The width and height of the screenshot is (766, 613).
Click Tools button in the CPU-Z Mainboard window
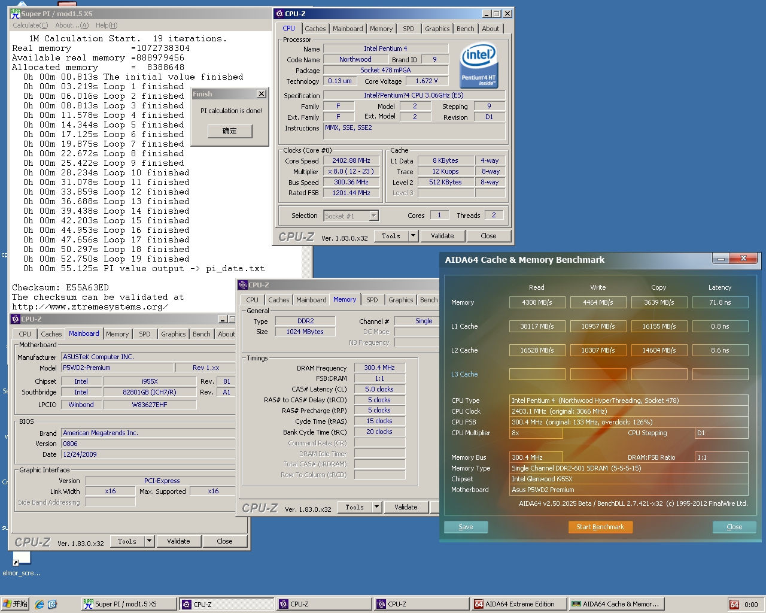tap(127, 541)
